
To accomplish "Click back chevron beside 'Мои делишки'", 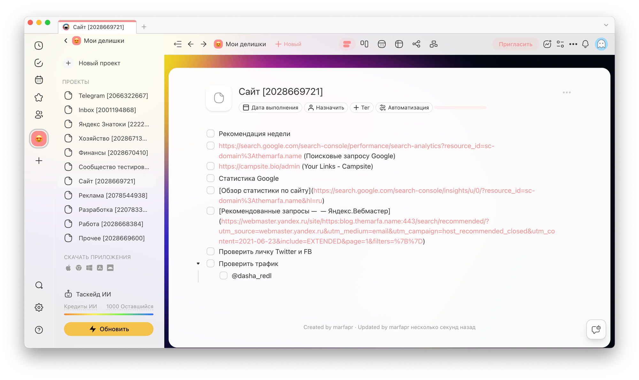I will (66, 41).
